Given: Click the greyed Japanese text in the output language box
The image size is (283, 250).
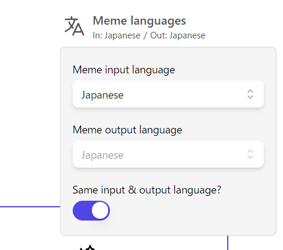Looking at the screenshot, I should pos(102,155).
